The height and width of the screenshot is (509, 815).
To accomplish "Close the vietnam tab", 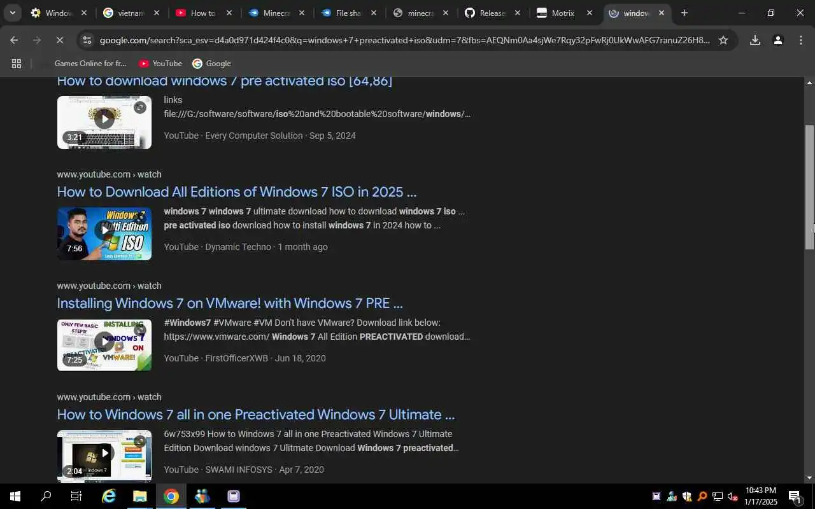I will (157, 13).
